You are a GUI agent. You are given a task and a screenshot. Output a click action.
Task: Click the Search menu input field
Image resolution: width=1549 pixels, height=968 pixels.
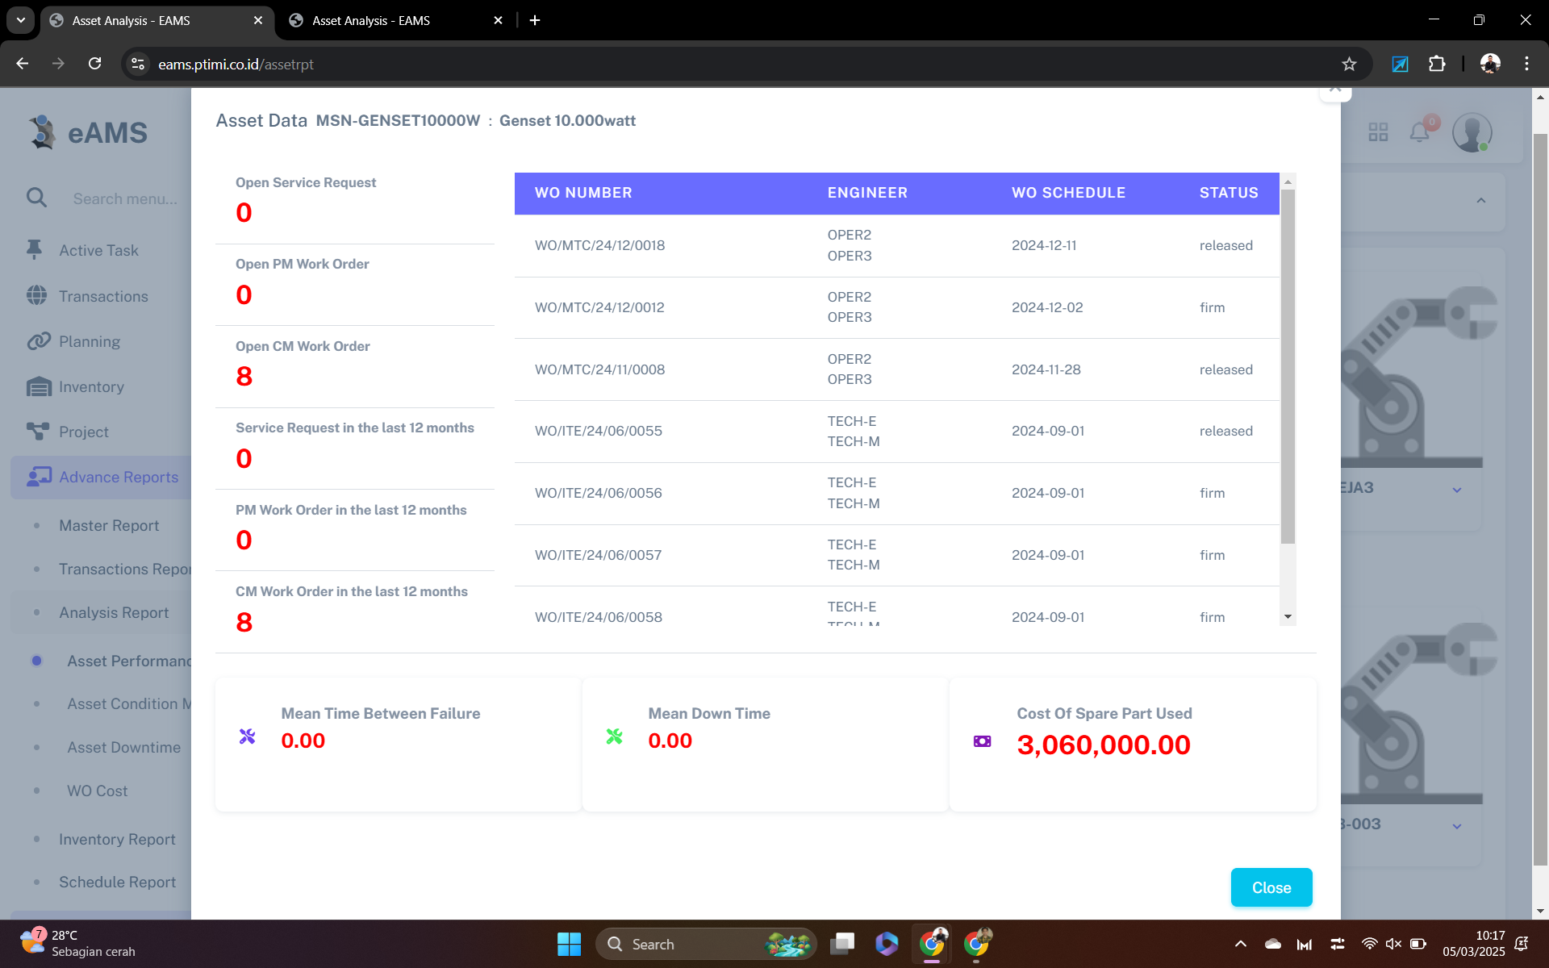125,198
